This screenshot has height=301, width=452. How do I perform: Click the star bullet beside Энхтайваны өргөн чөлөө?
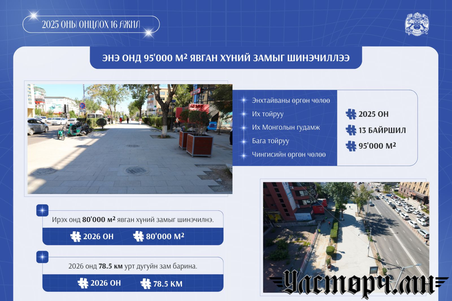(244, 101)
